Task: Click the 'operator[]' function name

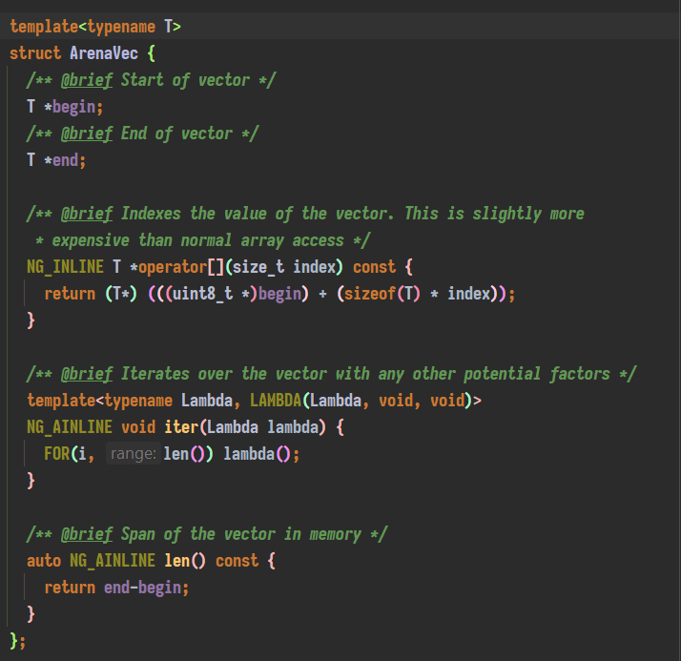Action: 181,267
